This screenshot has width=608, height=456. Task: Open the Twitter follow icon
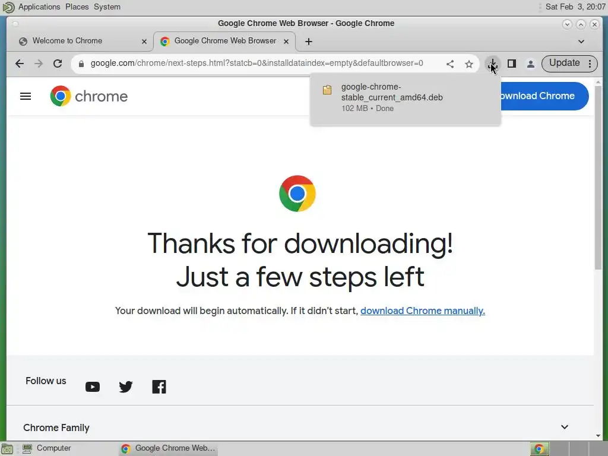click(126, 387)
